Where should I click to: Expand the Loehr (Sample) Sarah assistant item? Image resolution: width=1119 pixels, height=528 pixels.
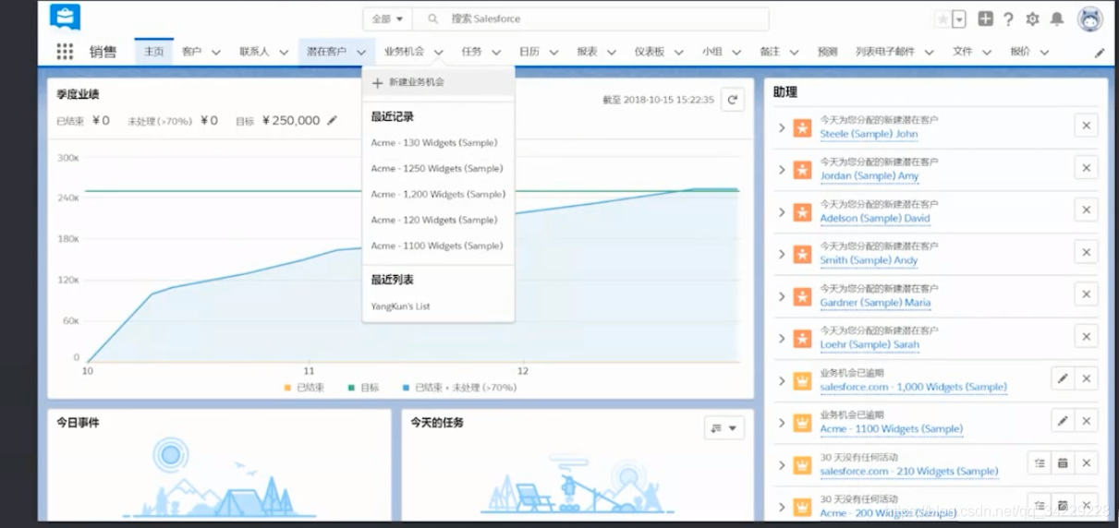(x=782, y=338)
